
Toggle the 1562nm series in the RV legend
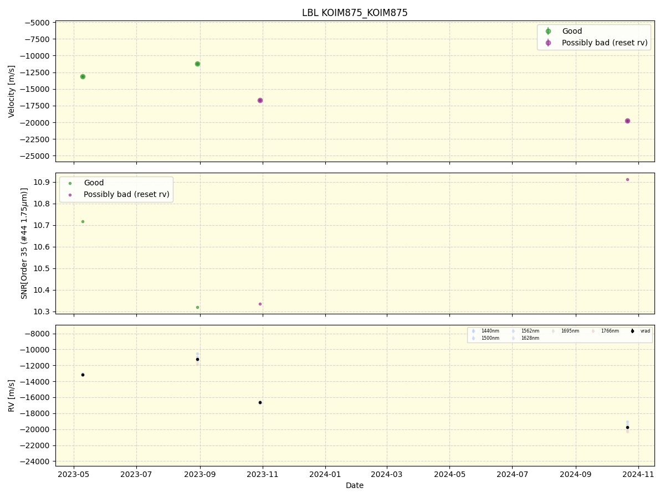pyautogui.click(x=513, y=331)
